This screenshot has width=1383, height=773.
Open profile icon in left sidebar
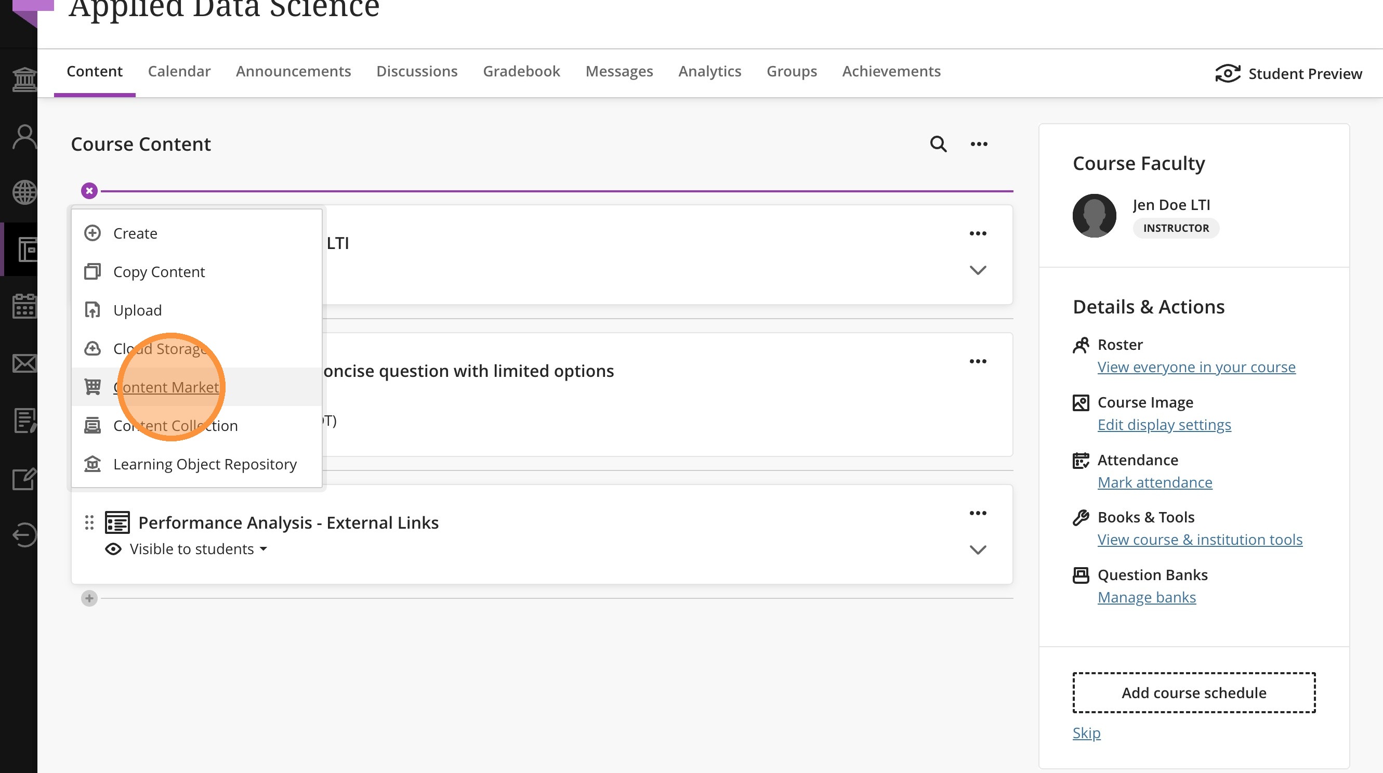(25, 137)
